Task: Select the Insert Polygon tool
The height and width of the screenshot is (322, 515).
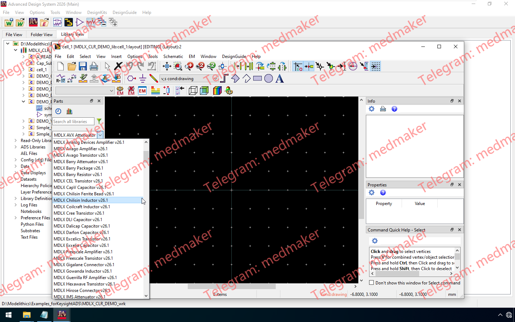Action: [235, 78]
